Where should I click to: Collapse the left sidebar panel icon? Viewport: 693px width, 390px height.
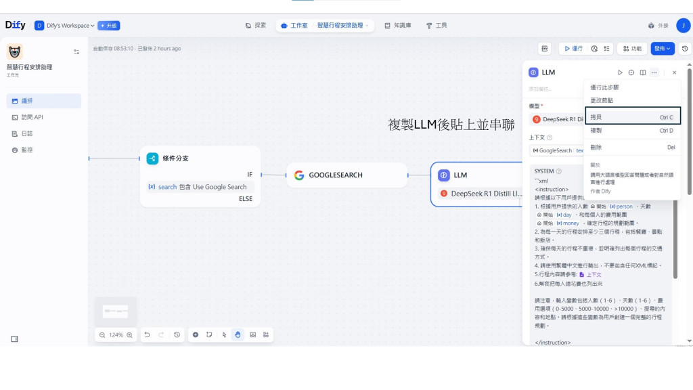point(15,339)
